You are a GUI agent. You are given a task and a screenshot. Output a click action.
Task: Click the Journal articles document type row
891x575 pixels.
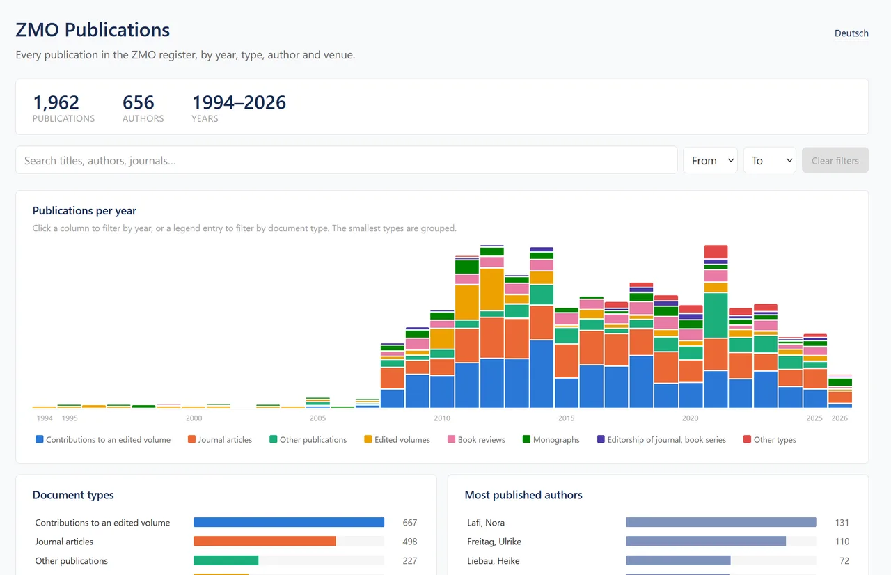226,542
